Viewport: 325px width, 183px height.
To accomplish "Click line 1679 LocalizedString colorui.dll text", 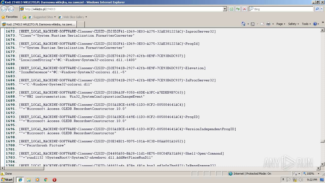I will point(78,60).
